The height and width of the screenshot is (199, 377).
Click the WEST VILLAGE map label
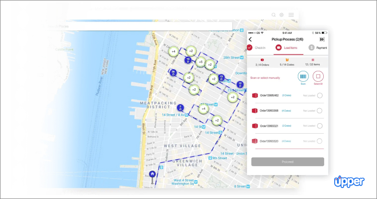[182, 146]
